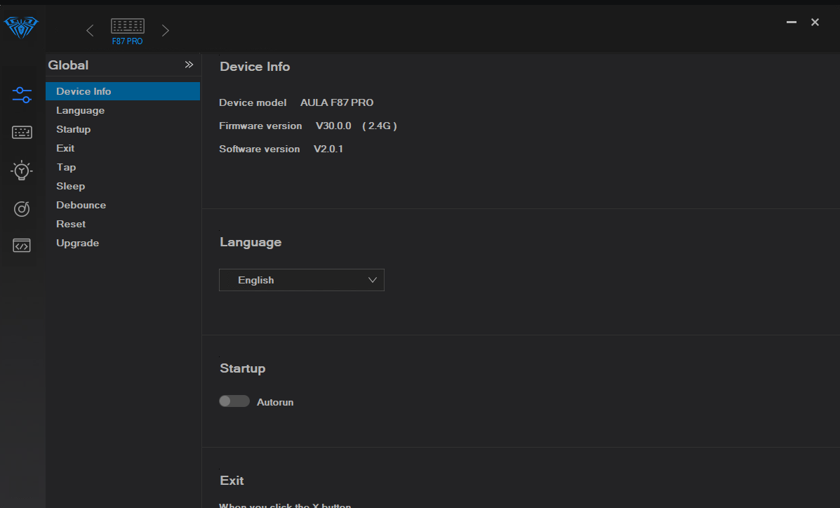840x508 pixels.
Task: Go to next device with right arrow
Action: point(165,31)
